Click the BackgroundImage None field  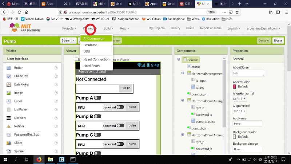[247, 149]
